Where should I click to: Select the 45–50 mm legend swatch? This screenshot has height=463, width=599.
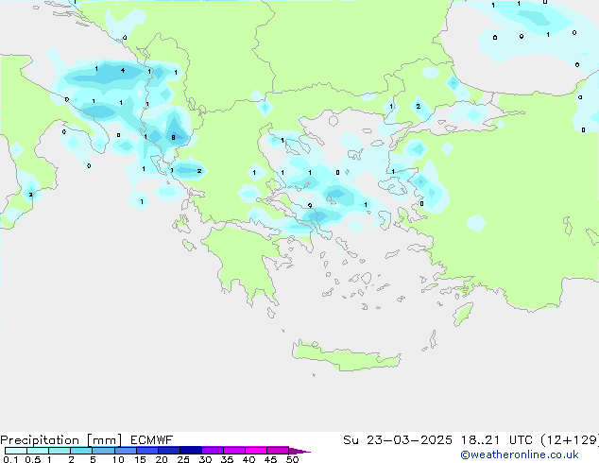click(x=278, y=451)
